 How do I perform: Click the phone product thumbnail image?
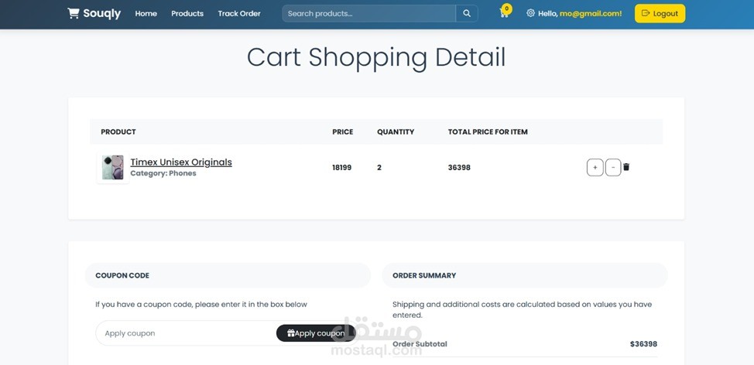coord(112,168)
